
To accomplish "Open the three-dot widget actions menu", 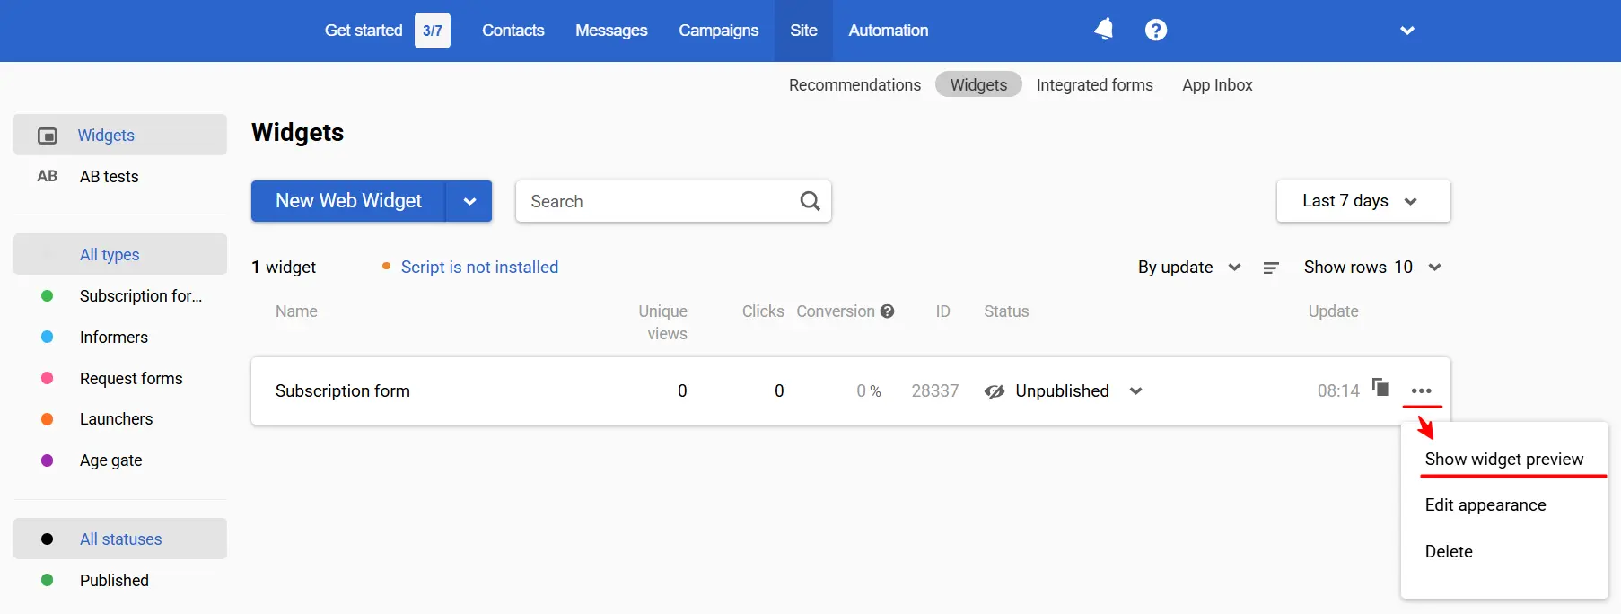I will click(1421, 390).
